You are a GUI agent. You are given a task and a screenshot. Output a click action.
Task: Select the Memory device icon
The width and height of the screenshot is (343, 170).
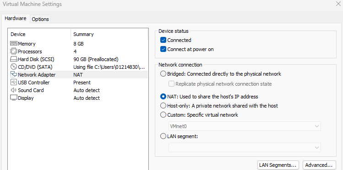(x=14, y=44)
